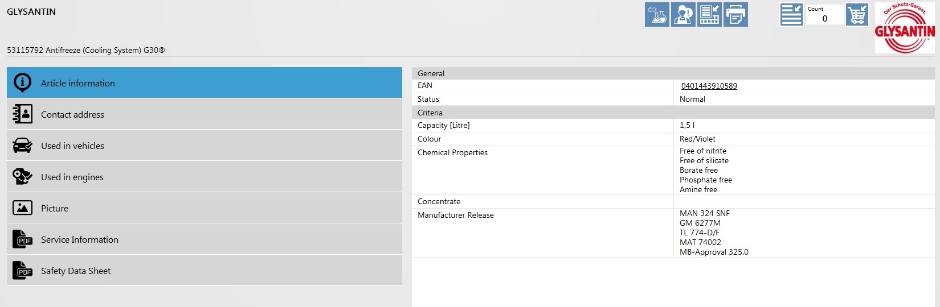Viewport: 940px width, 307px height.
Task: Click the 'Manufacturer Release' label
Action: [456, 215]
